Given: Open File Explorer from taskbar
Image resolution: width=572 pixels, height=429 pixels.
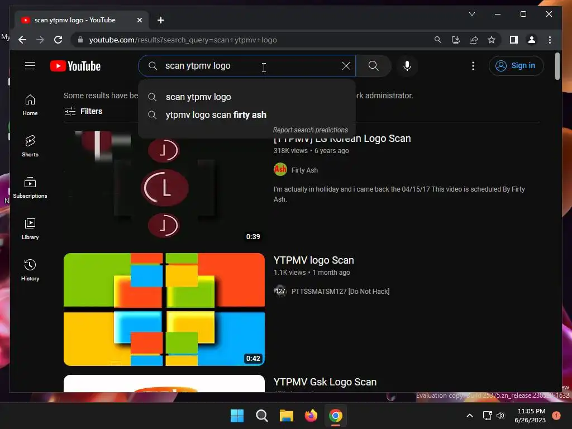Looking at the screenshot, I should (x=287, y=416).
